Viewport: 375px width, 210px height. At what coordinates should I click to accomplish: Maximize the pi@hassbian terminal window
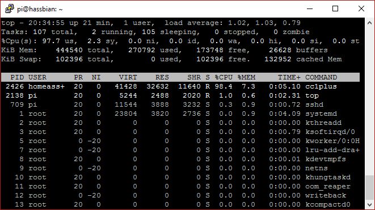click(x=335, y=9)
